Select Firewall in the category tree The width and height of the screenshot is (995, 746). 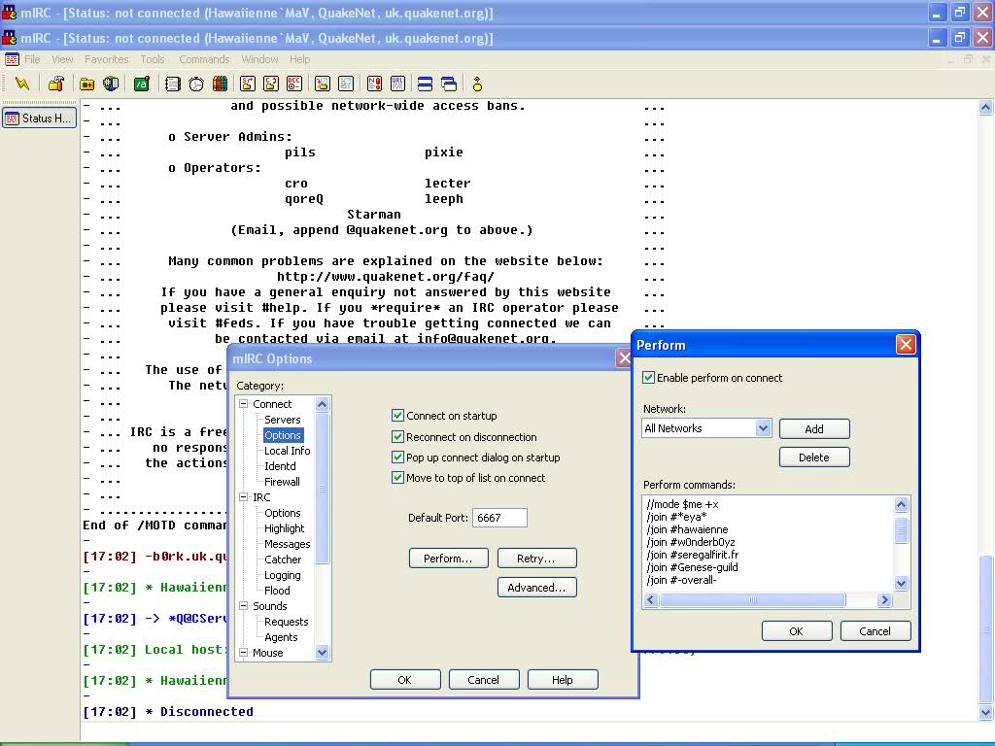282,482
